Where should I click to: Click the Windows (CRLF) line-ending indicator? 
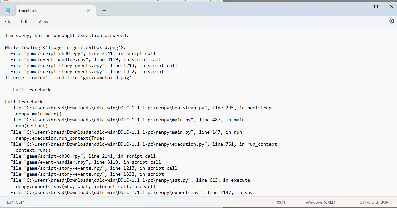[x=320, y=202]
